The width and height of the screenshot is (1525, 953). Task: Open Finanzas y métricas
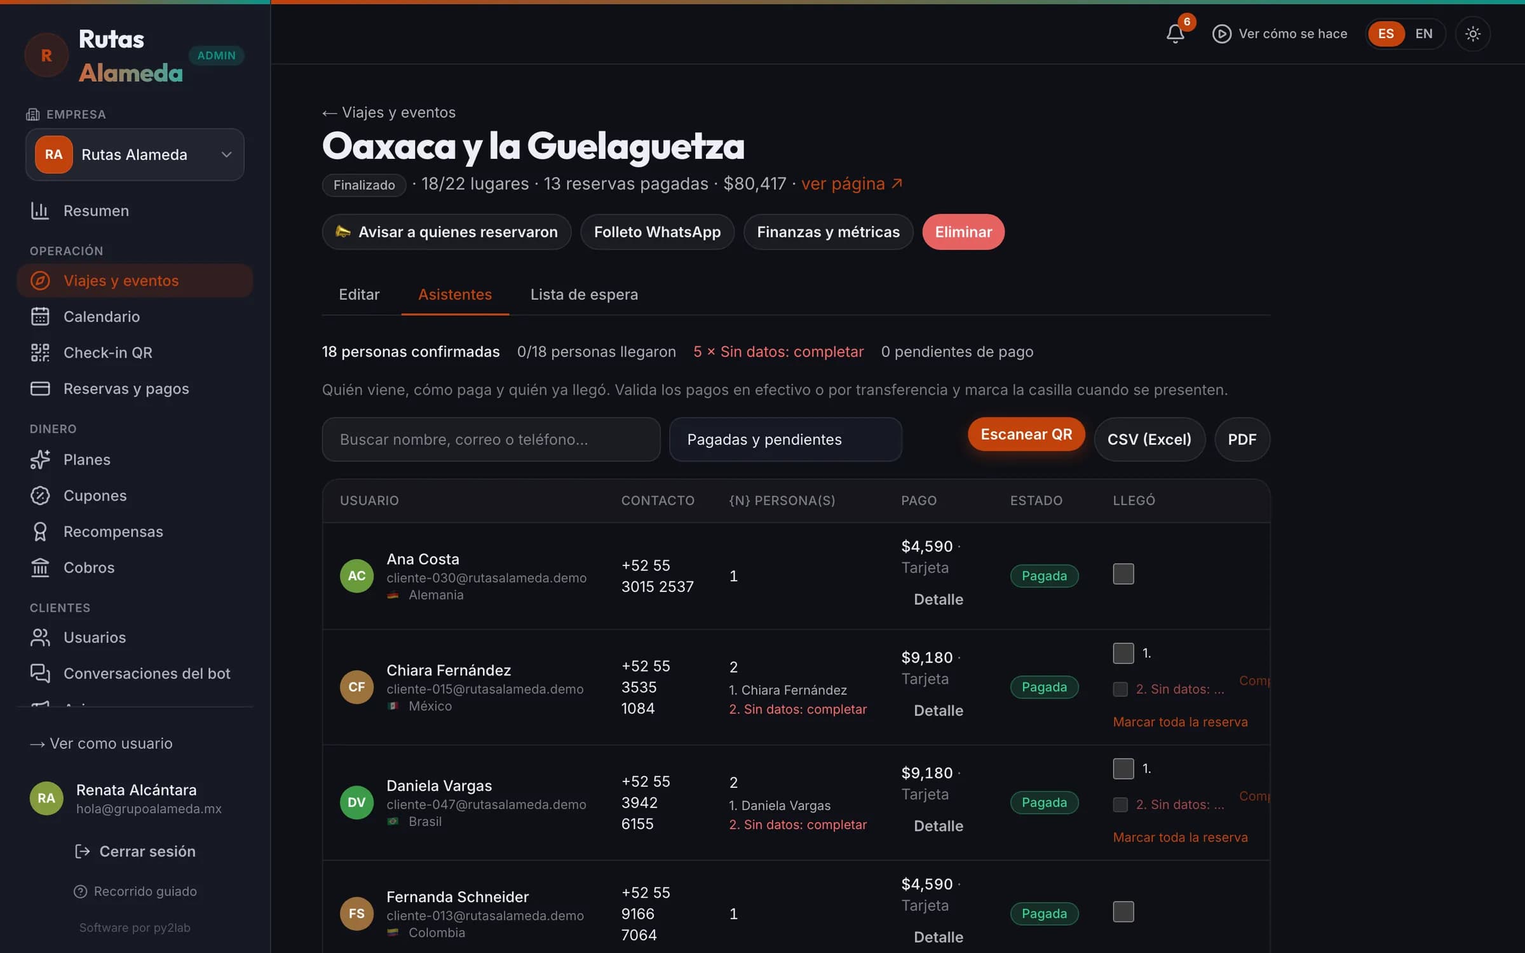[828, 232]
